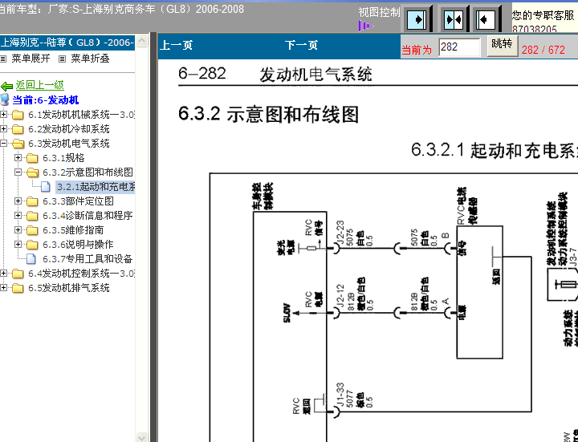Expand the 6.3.1规格 node
Image resolution: width=578 pixels, height=442 pixels.
pos(18,158)
